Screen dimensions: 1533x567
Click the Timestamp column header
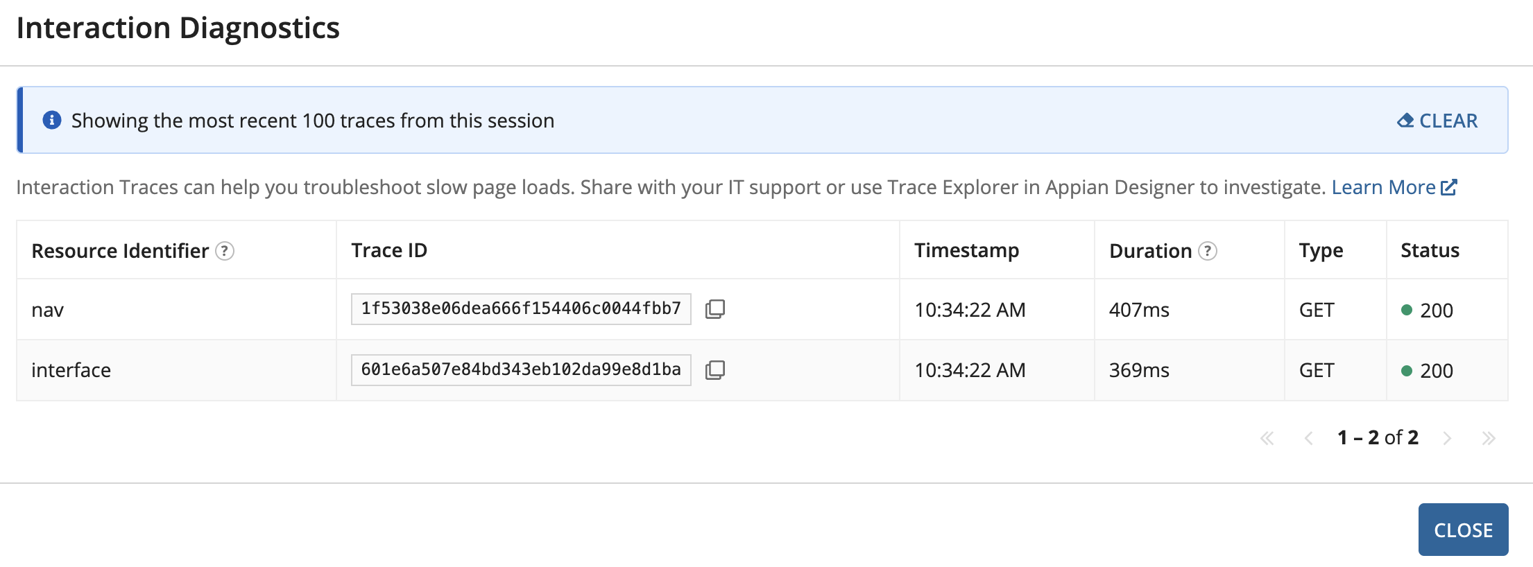[x=966, y=250]
